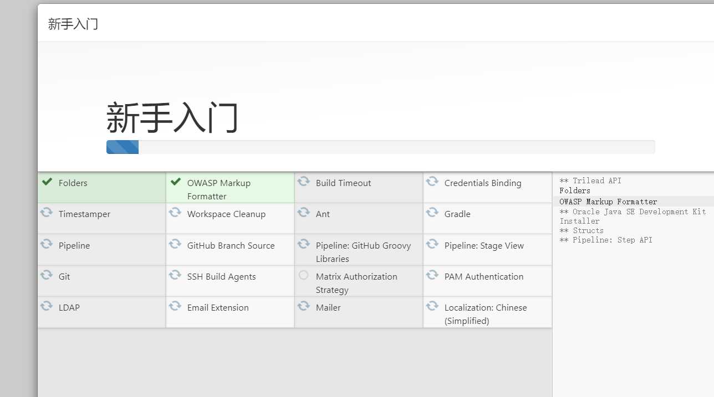Click the installing icon for Workspace Cleanup
The width and height of the screenshot is (714, 397).
(175, 212)
